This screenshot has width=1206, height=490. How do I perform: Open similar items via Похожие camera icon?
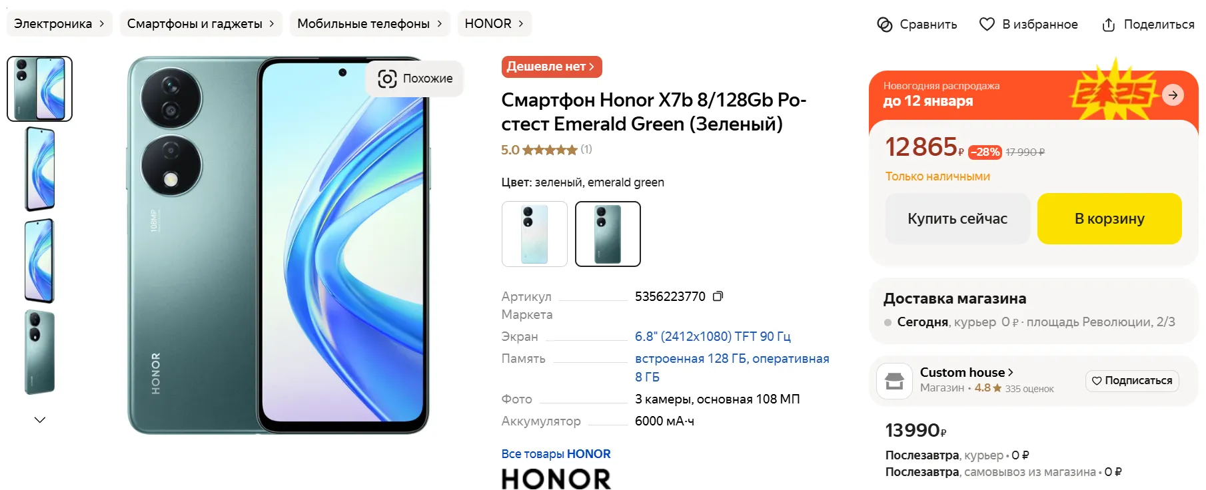click(387, 79)
